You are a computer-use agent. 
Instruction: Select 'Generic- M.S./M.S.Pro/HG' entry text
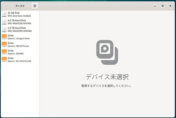[x=20, y=61]
